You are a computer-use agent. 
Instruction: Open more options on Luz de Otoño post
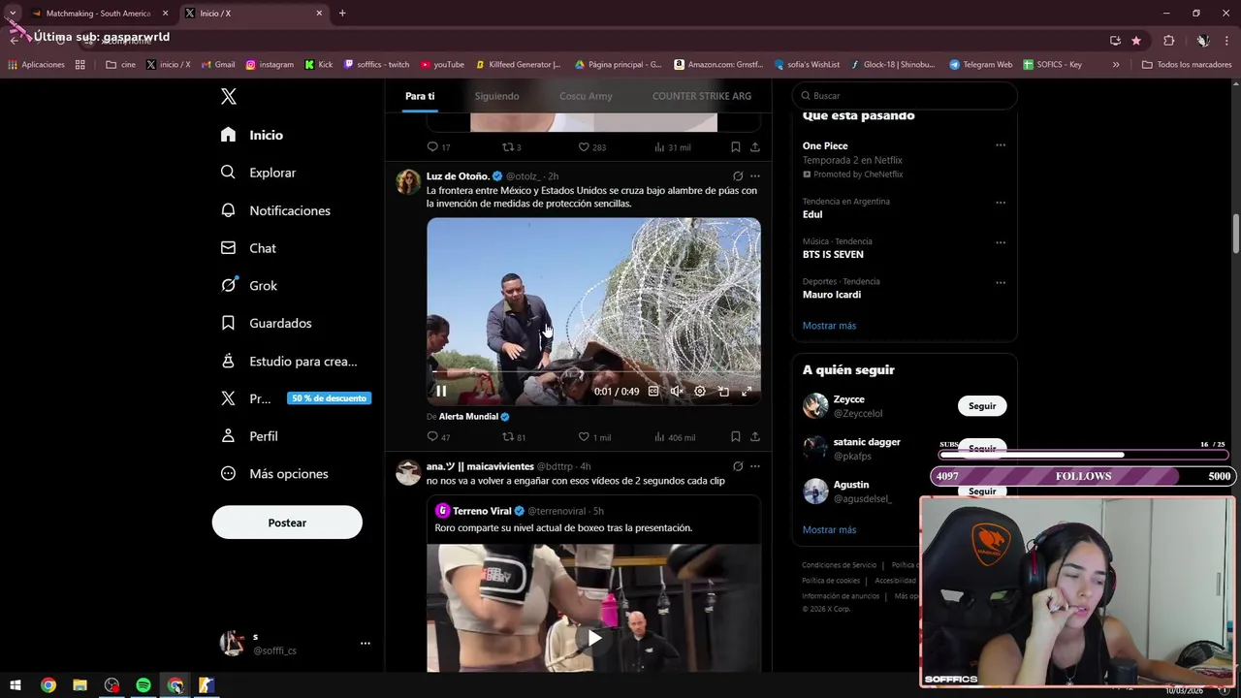point(755,176)
